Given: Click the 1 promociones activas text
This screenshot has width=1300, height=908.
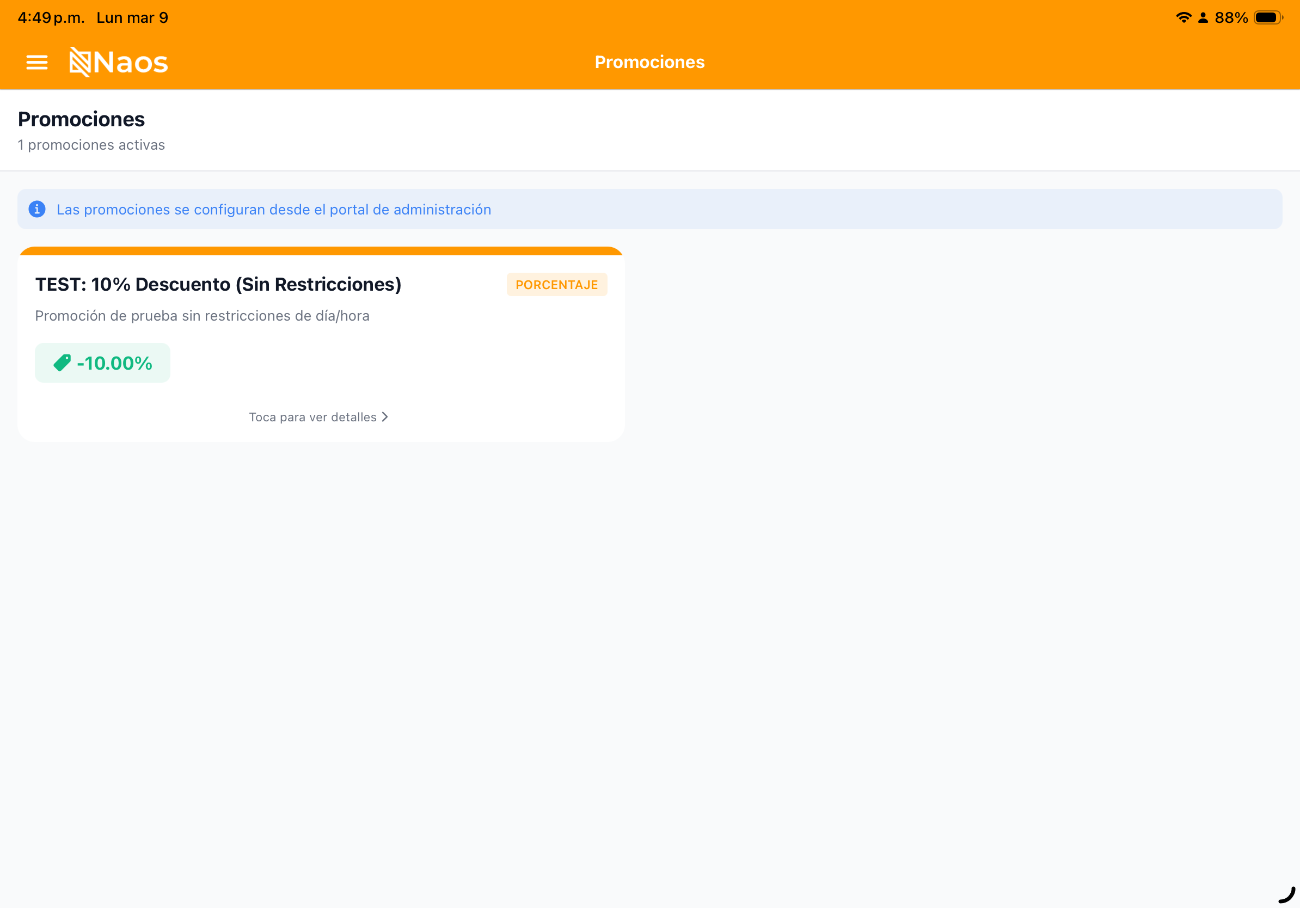Looking at the screenshot, I should [x=90, y=145].
